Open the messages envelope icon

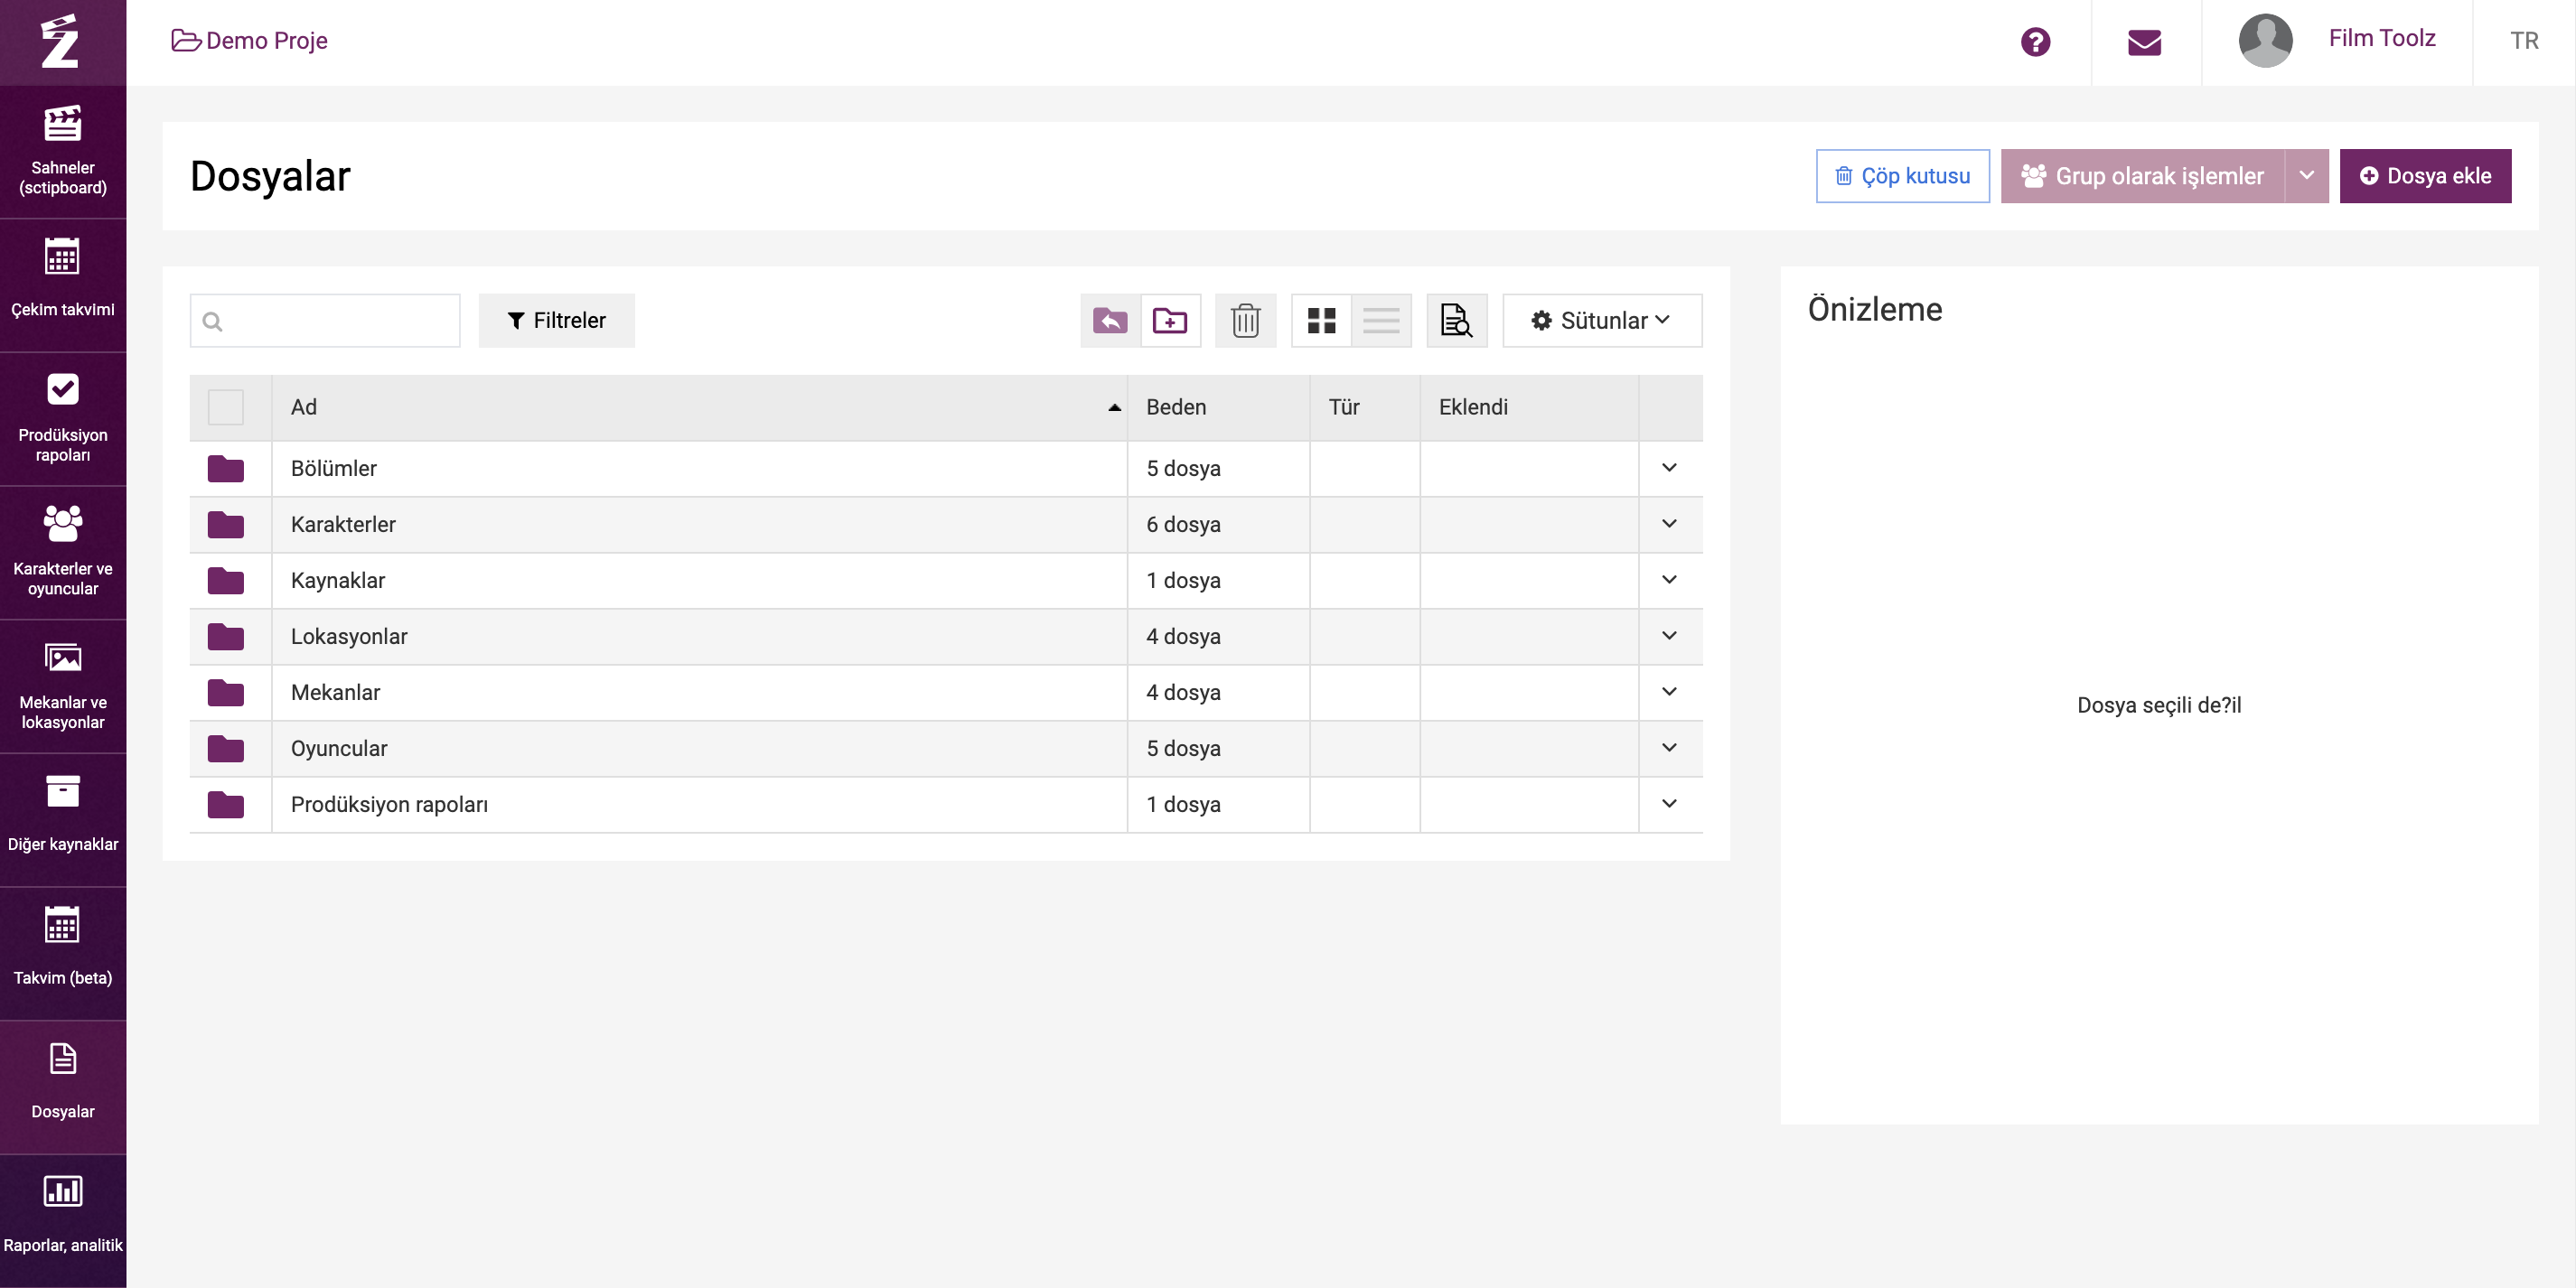tap(2144, 42)
